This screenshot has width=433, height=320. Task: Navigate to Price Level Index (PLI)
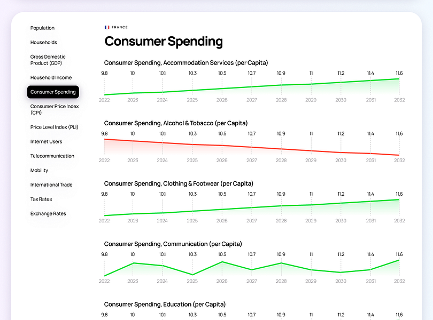point(54,127)
